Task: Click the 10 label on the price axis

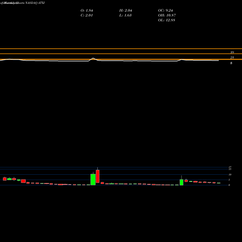Action: click(230, 175)
